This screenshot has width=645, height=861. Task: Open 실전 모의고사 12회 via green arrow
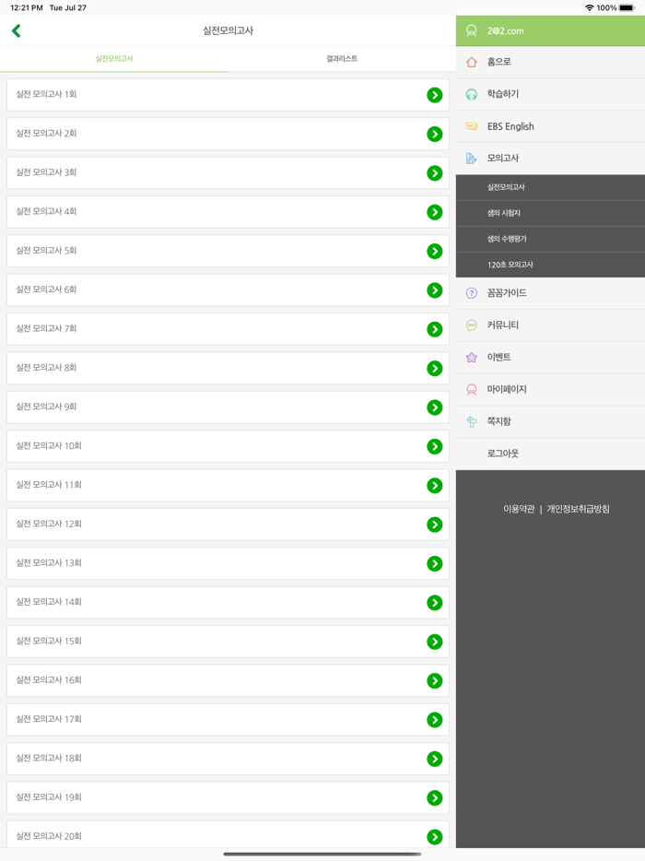coord(435,525)
